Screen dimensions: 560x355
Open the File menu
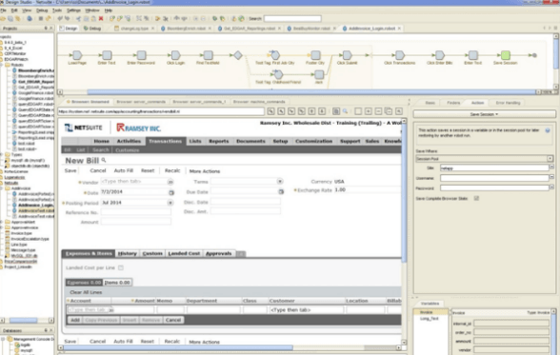[3, 10]
